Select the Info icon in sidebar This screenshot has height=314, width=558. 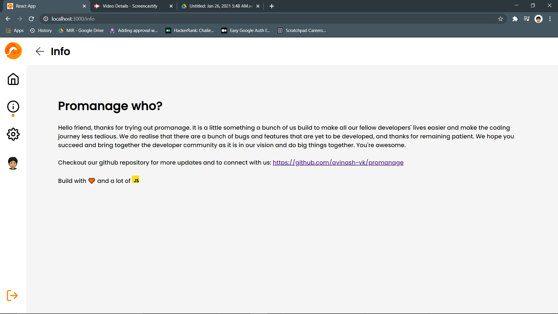13,107
